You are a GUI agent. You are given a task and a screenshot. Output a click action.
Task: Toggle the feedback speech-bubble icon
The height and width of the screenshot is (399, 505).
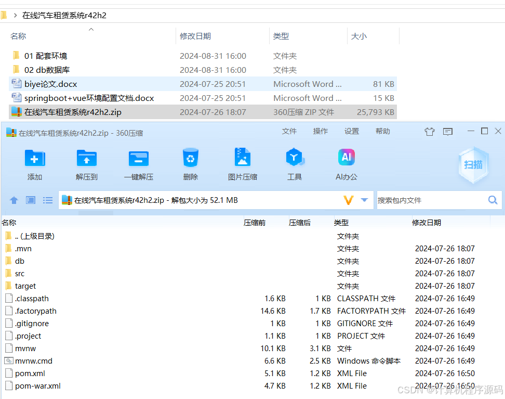click(447, 132)
